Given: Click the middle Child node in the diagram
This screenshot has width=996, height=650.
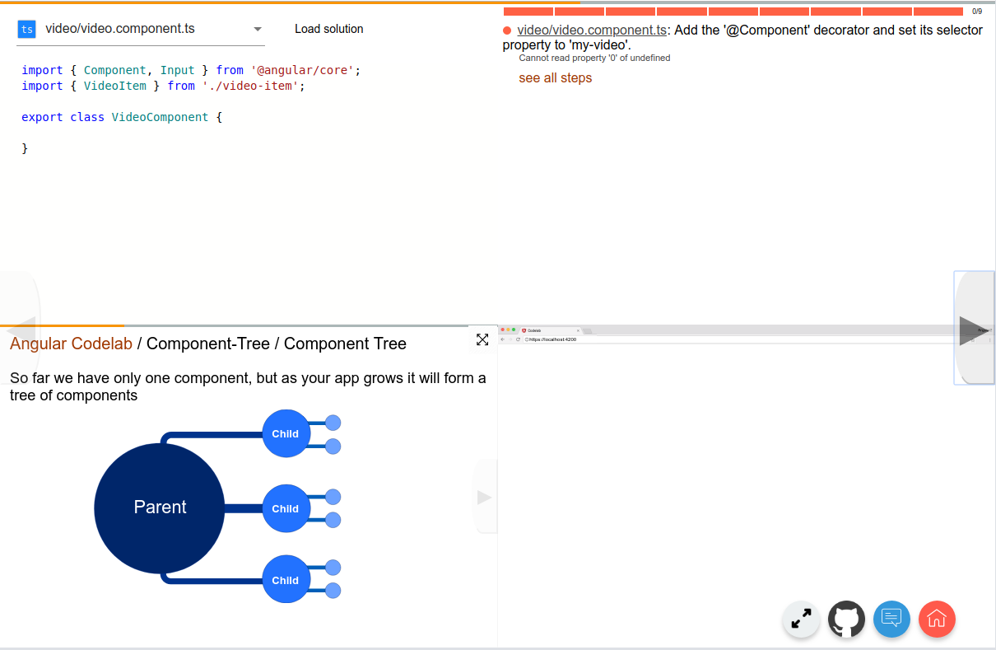Looking at the screenshot, I should pyautogui.click(x=286, y=508).
